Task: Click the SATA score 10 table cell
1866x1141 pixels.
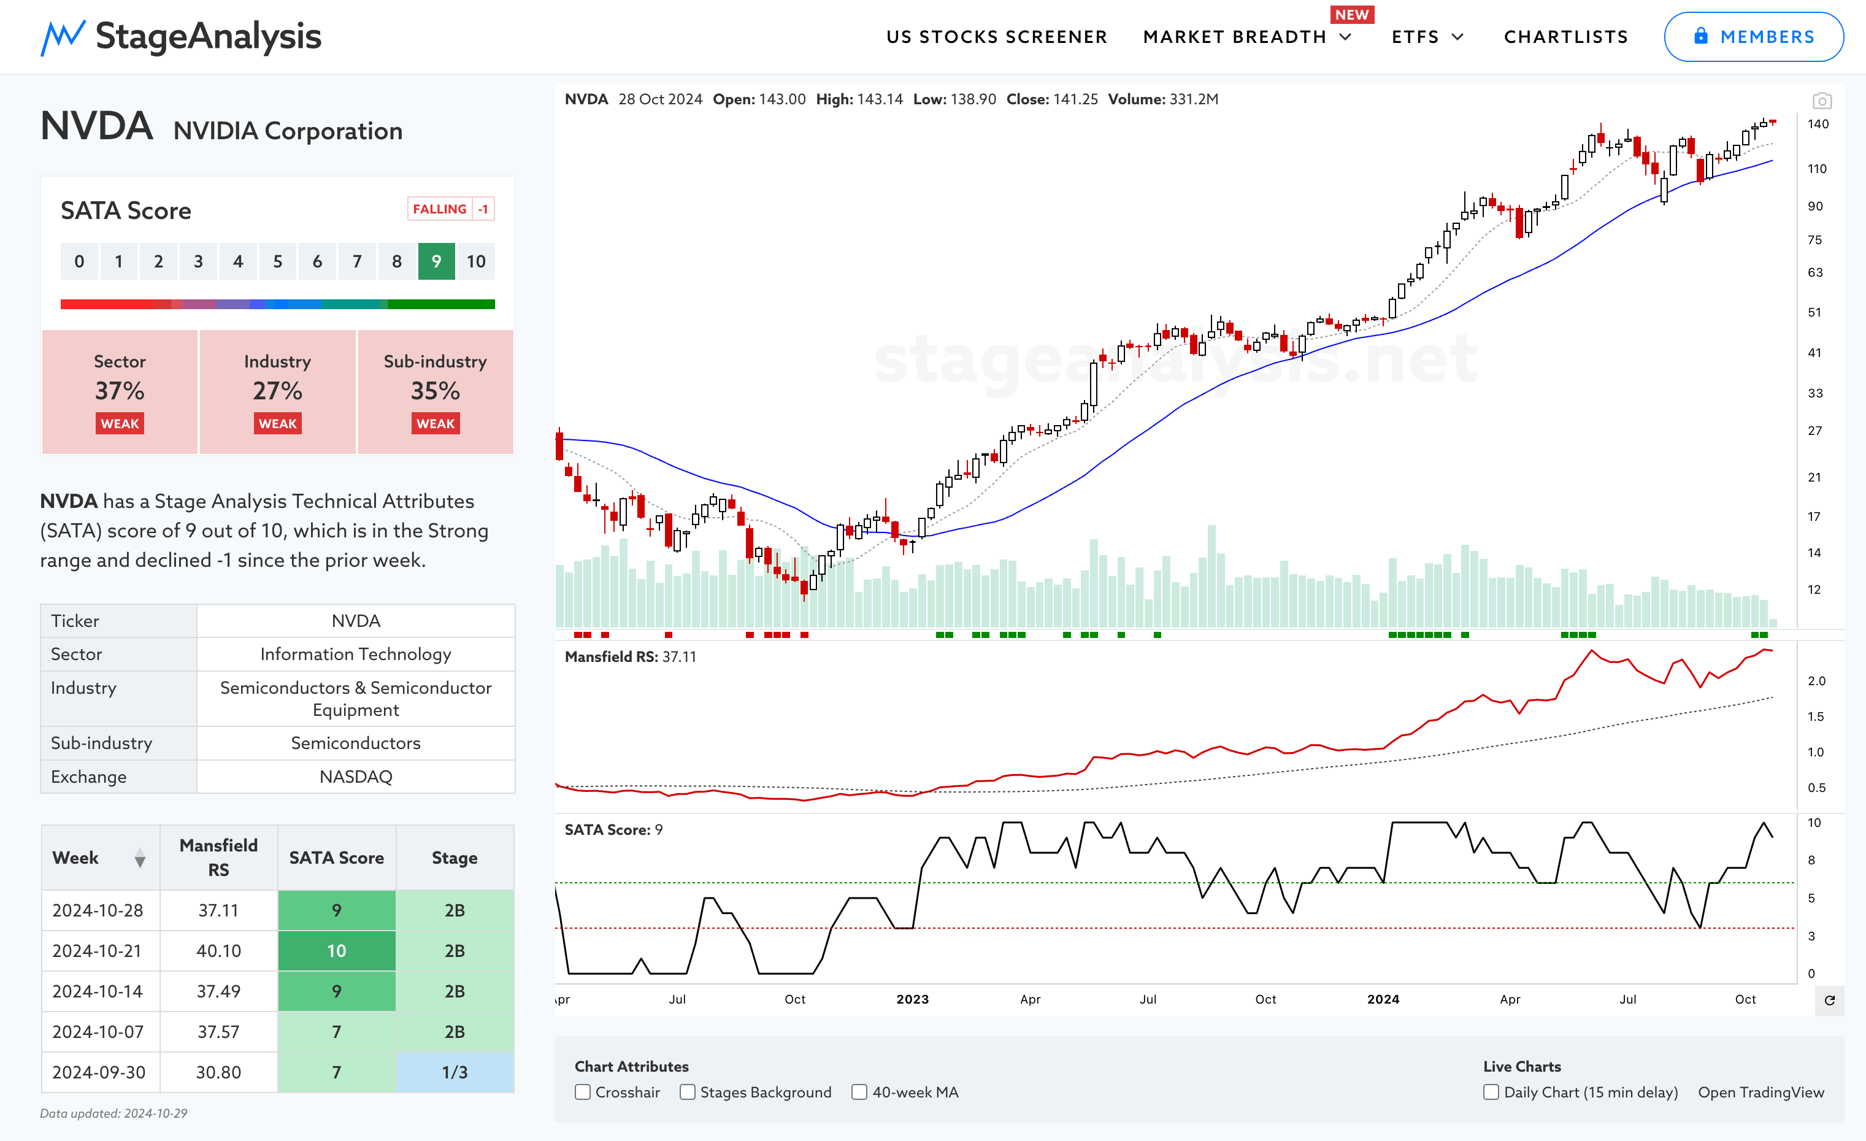Action: tap(336, 950)
